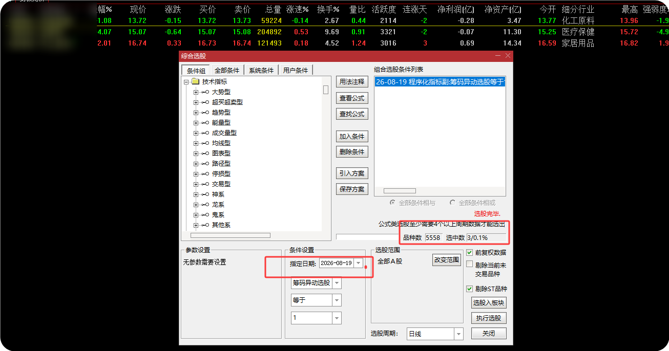
Task: Minimize the 综合选股 dialog
Action: (498, 56)
